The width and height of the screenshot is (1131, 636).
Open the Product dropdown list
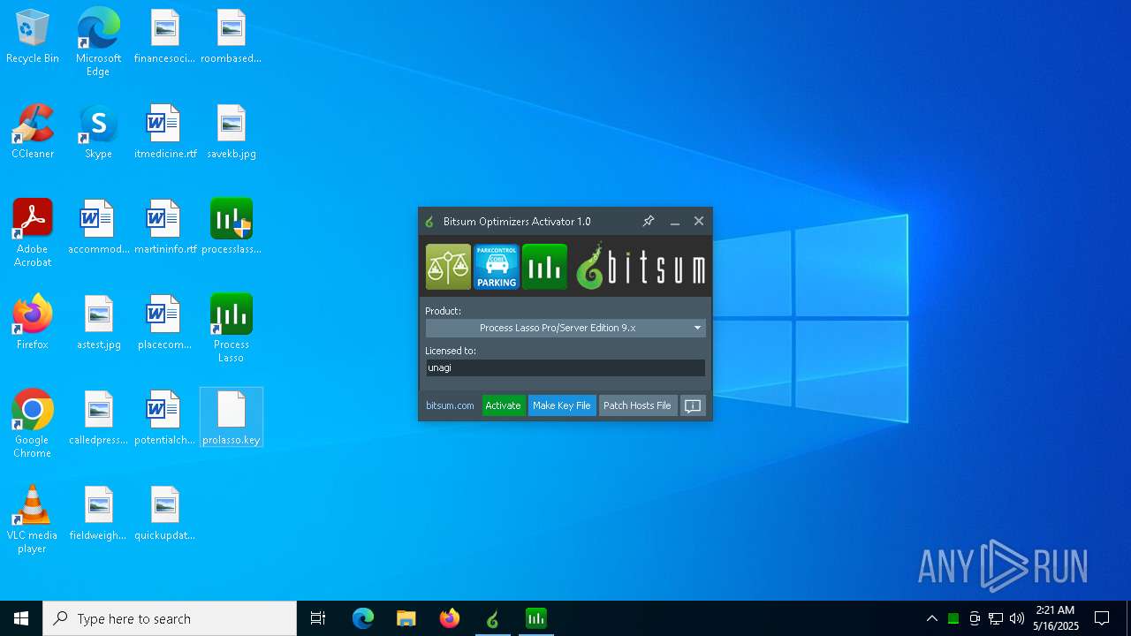(x=565, y=328)
